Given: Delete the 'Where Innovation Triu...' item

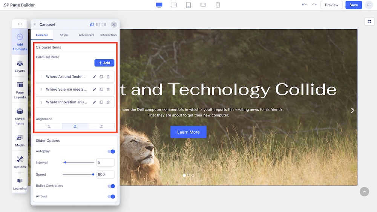Looking at the screenshot, I should coord(108,102).
